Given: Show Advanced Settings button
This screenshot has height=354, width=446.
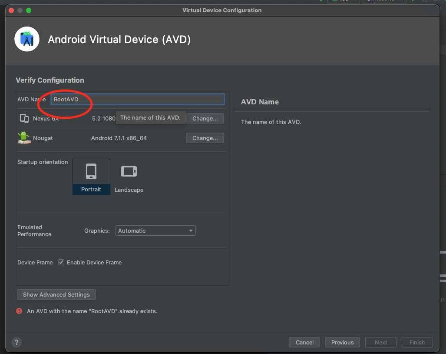Looking at the screenshot, I should point(56,294).
